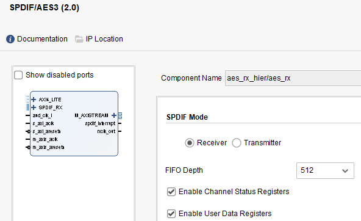Select the Transmitter radio button
Viewport: 361px width, 221px height.
point(237,143)
